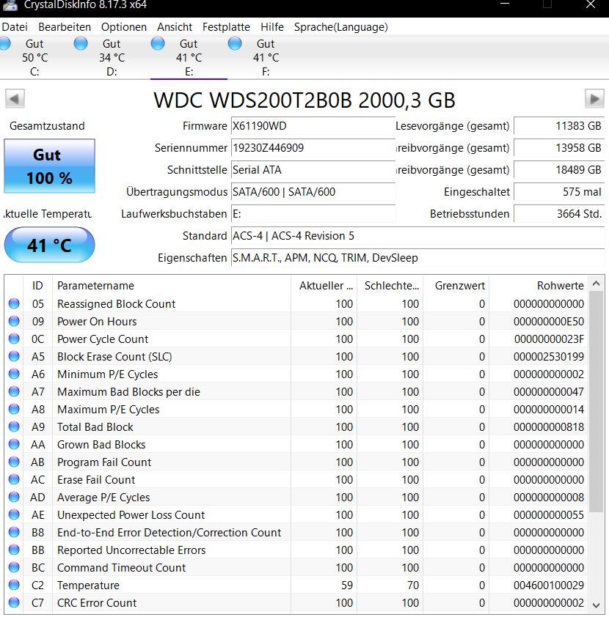The height and width of the screenshot is (617, 609).
Task: Click status icon of Command Timeout Count
Action: click(x=14, y=567)
